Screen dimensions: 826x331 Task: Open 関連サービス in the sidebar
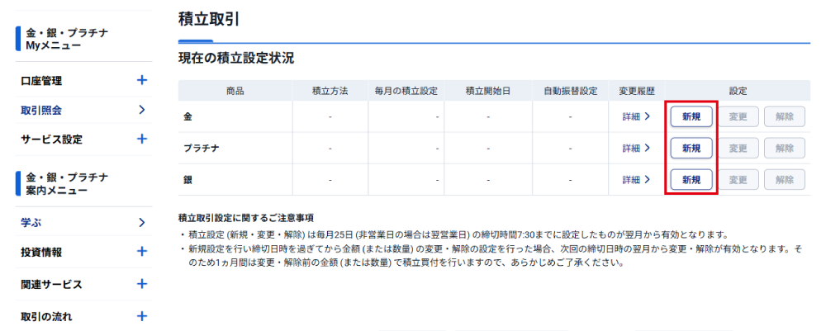point(51,285)
